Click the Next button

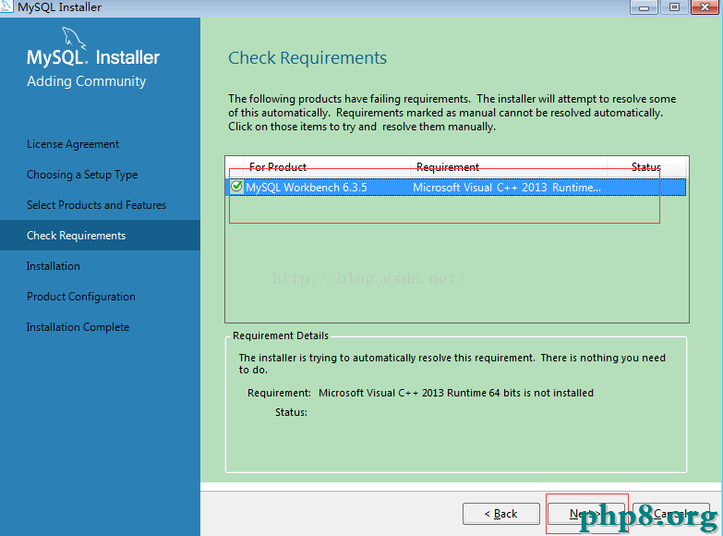click(586, 514)
